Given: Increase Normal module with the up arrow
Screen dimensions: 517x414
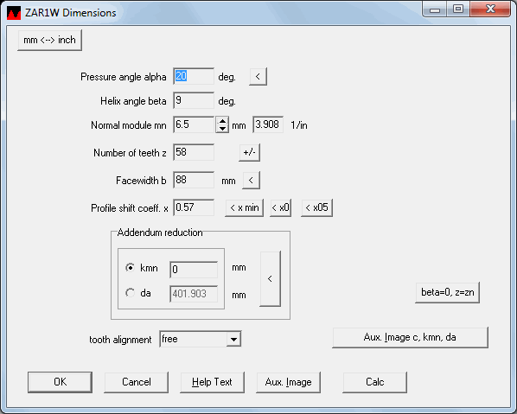Looking at the screenshot, I should pyautogui.click(x=222, y=121).
